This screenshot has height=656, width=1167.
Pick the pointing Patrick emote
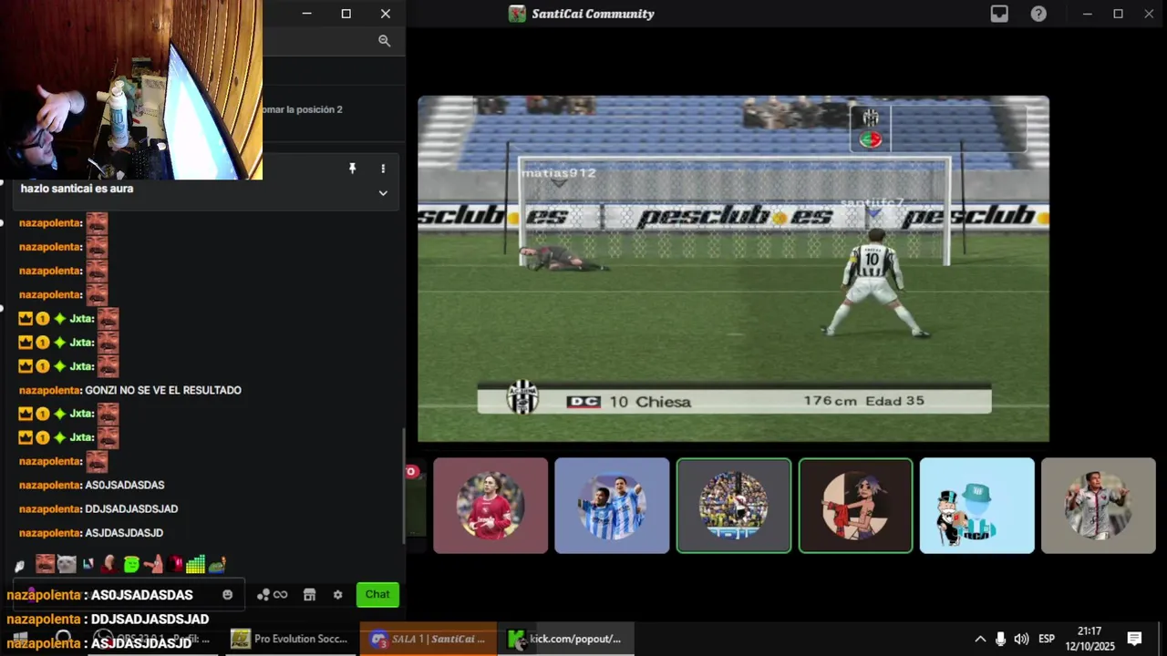point(153,565)
